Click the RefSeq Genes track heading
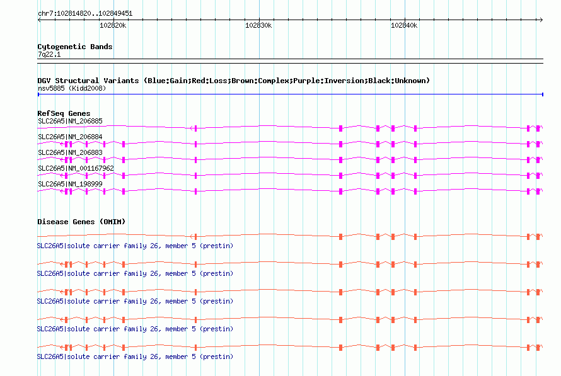561x376 pixels. click(x=64, y=113)
